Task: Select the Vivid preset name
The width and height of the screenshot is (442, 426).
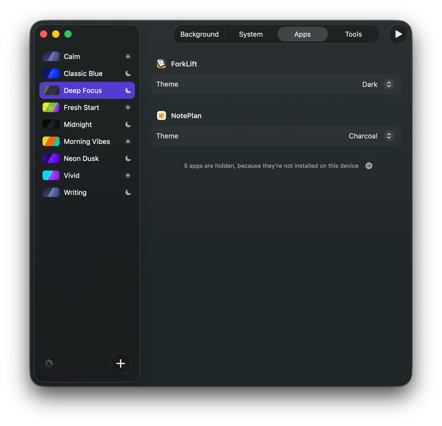Action: click(x=71, y=176)
